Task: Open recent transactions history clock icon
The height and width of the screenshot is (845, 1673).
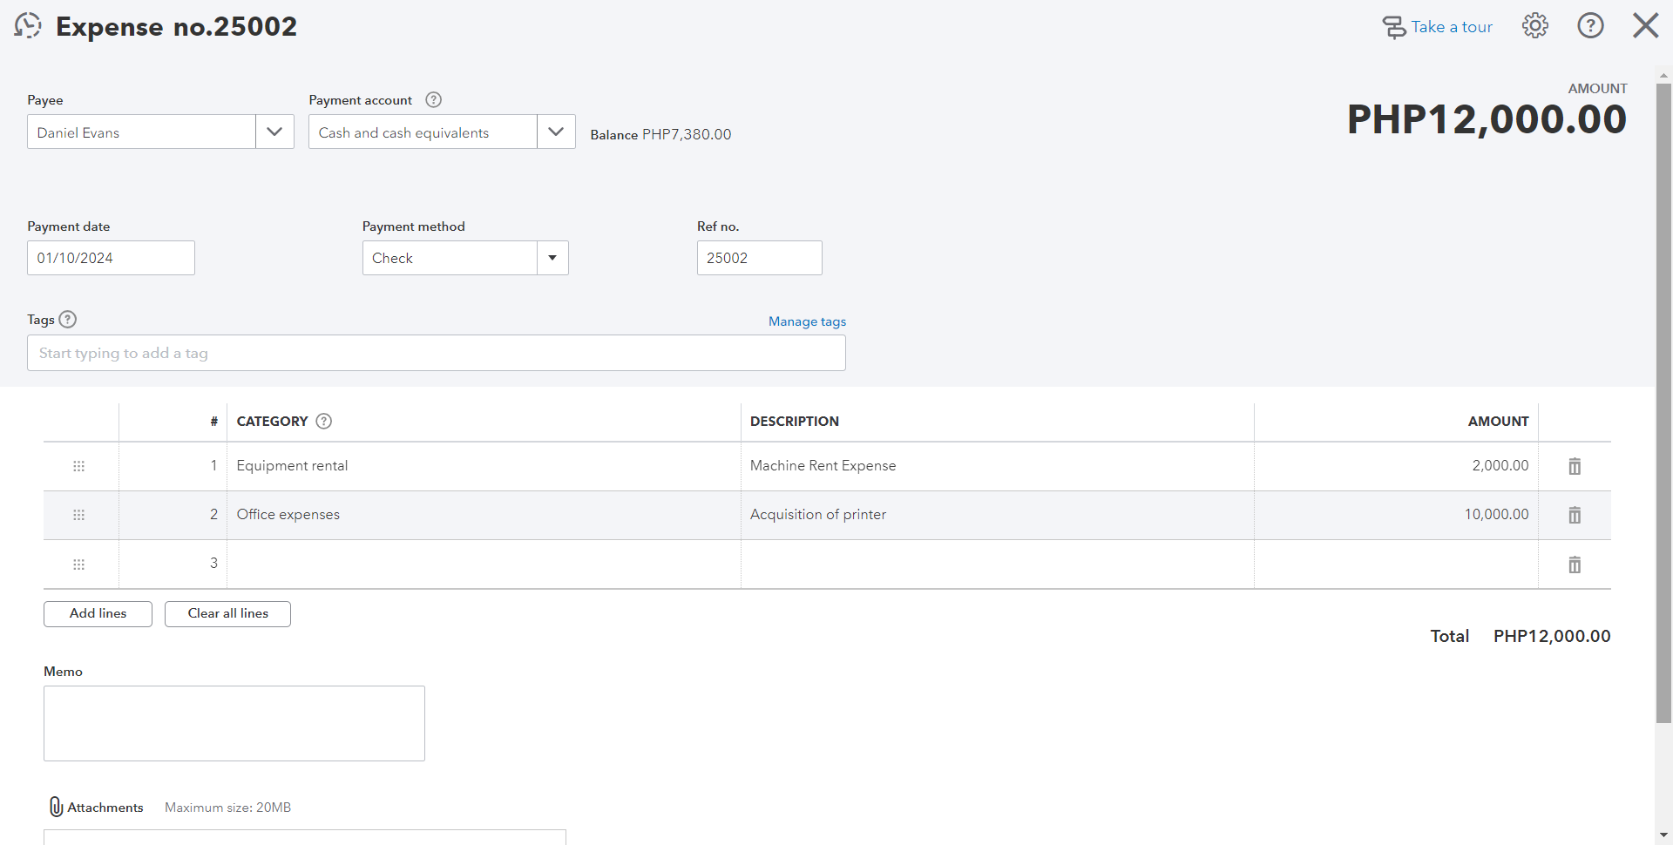Action: 28,26
